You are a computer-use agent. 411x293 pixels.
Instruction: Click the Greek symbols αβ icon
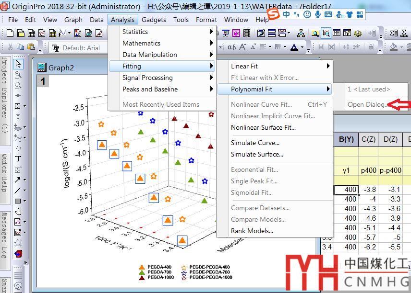[x=231, y=47]
